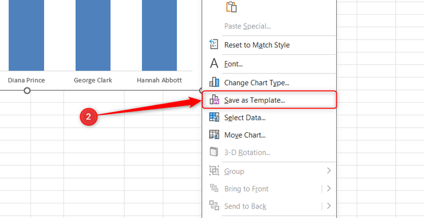Click the Group icon

[214, 171]
